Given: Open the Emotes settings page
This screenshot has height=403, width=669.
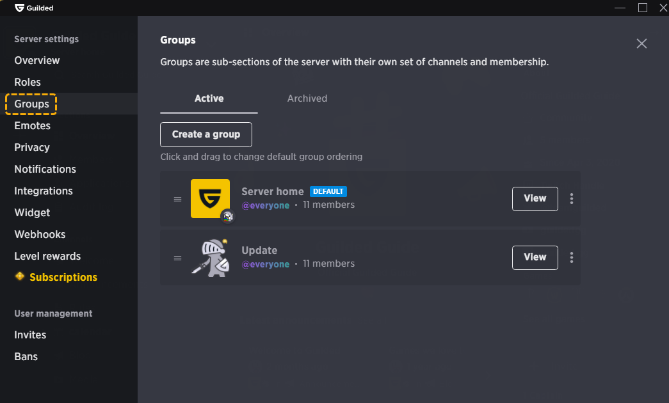Looking at the screenshot, I should (x=33, y=125).
